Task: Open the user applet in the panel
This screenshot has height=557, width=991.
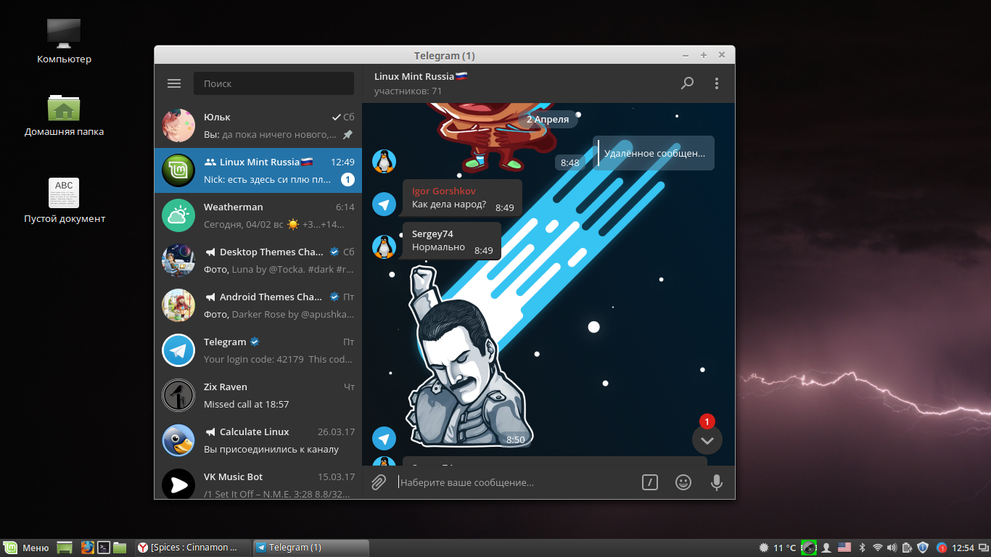Action: click(x=826, y=548)
